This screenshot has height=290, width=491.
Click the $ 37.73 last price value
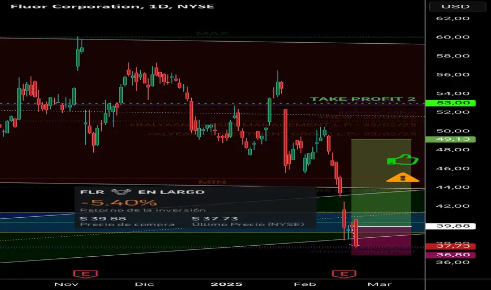point(215,218)
